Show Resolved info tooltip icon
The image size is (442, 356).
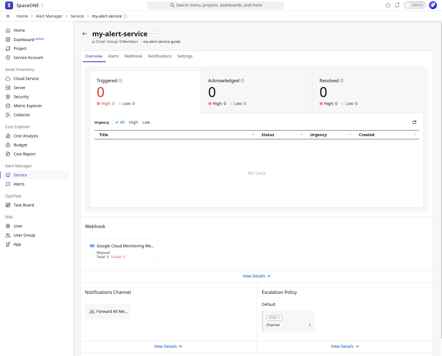(342, 81)
